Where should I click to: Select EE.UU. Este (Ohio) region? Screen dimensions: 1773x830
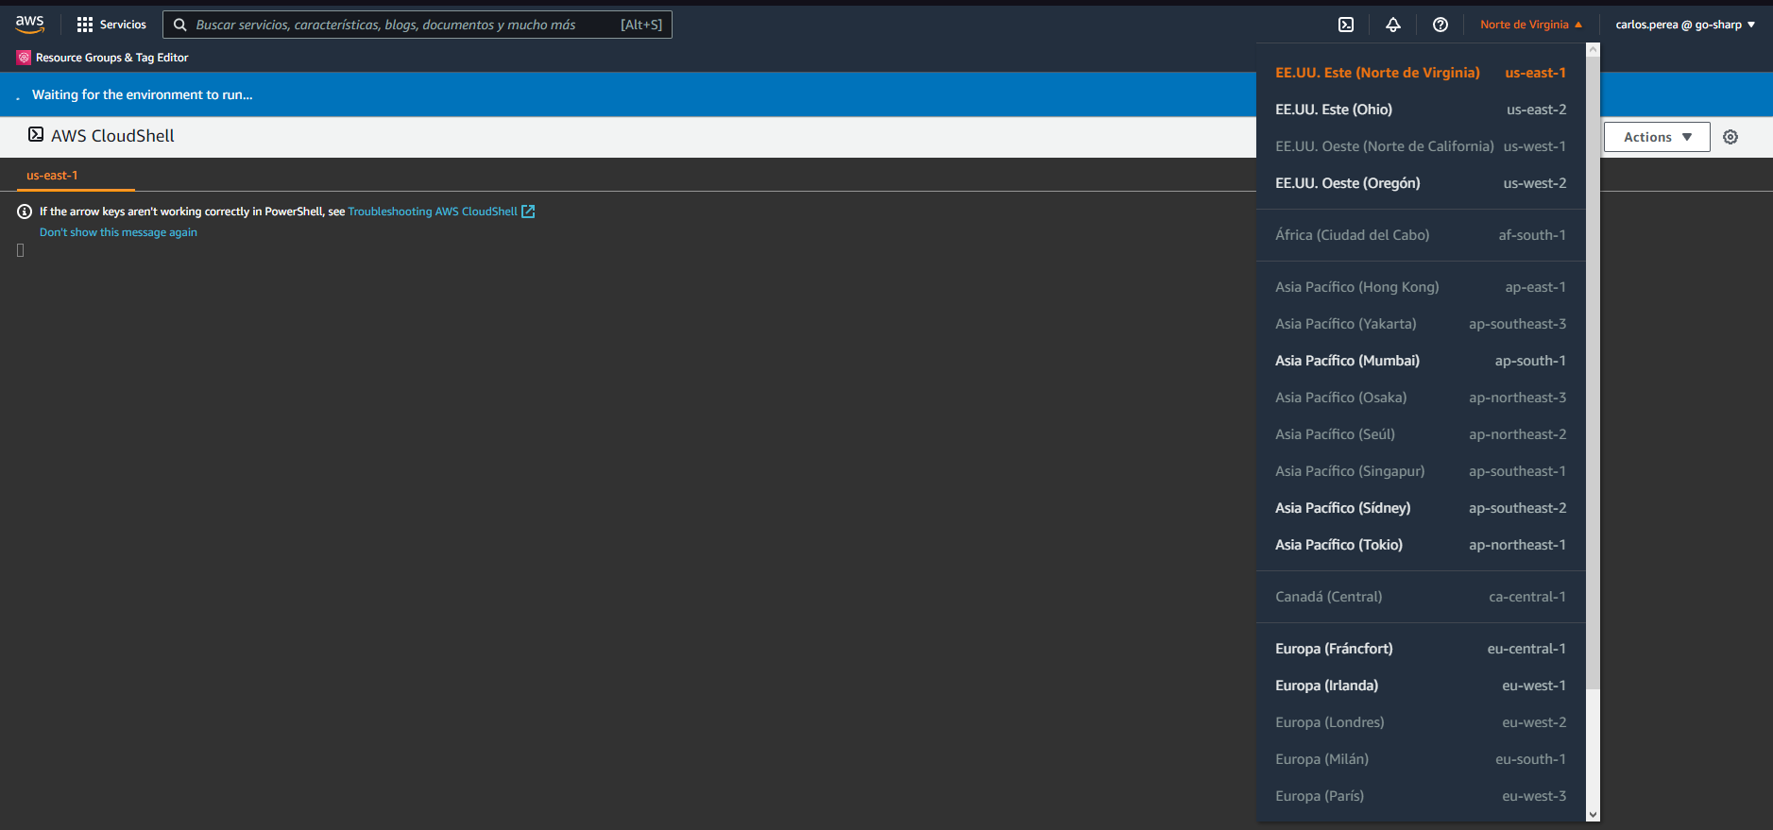point(1421,110)
